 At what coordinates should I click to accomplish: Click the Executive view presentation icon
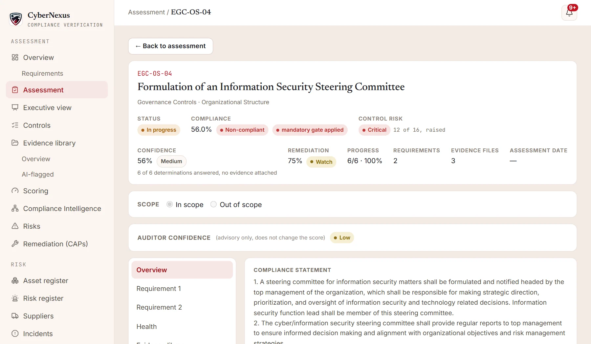[15, 107]
